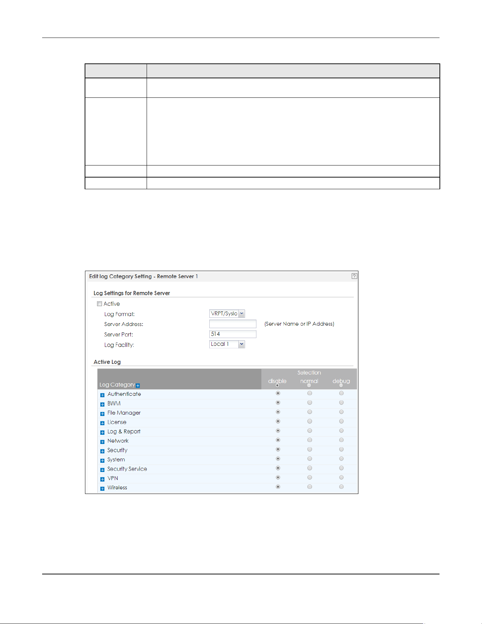Screen dimensions: 482x624
Task: Set License to disable
Action: point(278,421)
